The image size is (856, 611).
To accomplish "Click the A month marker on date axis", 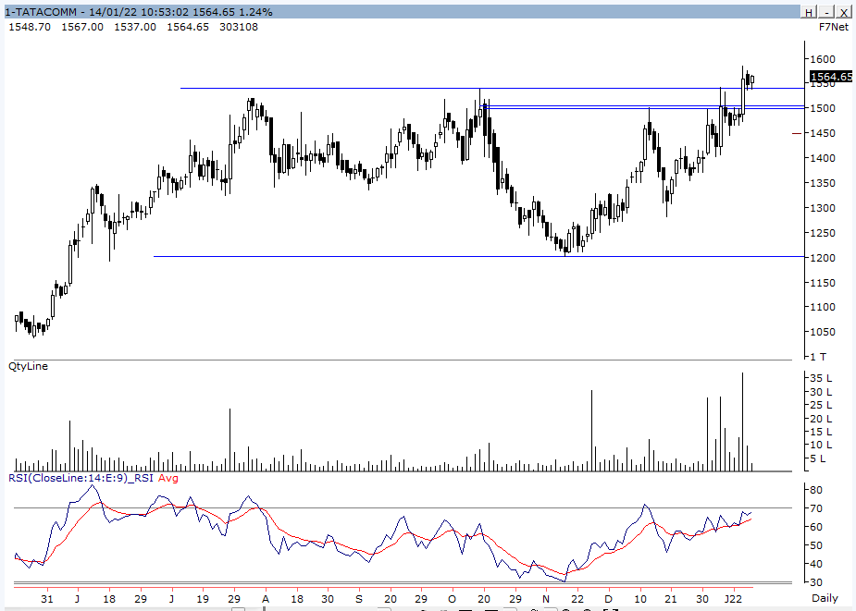I will [266, 598].
